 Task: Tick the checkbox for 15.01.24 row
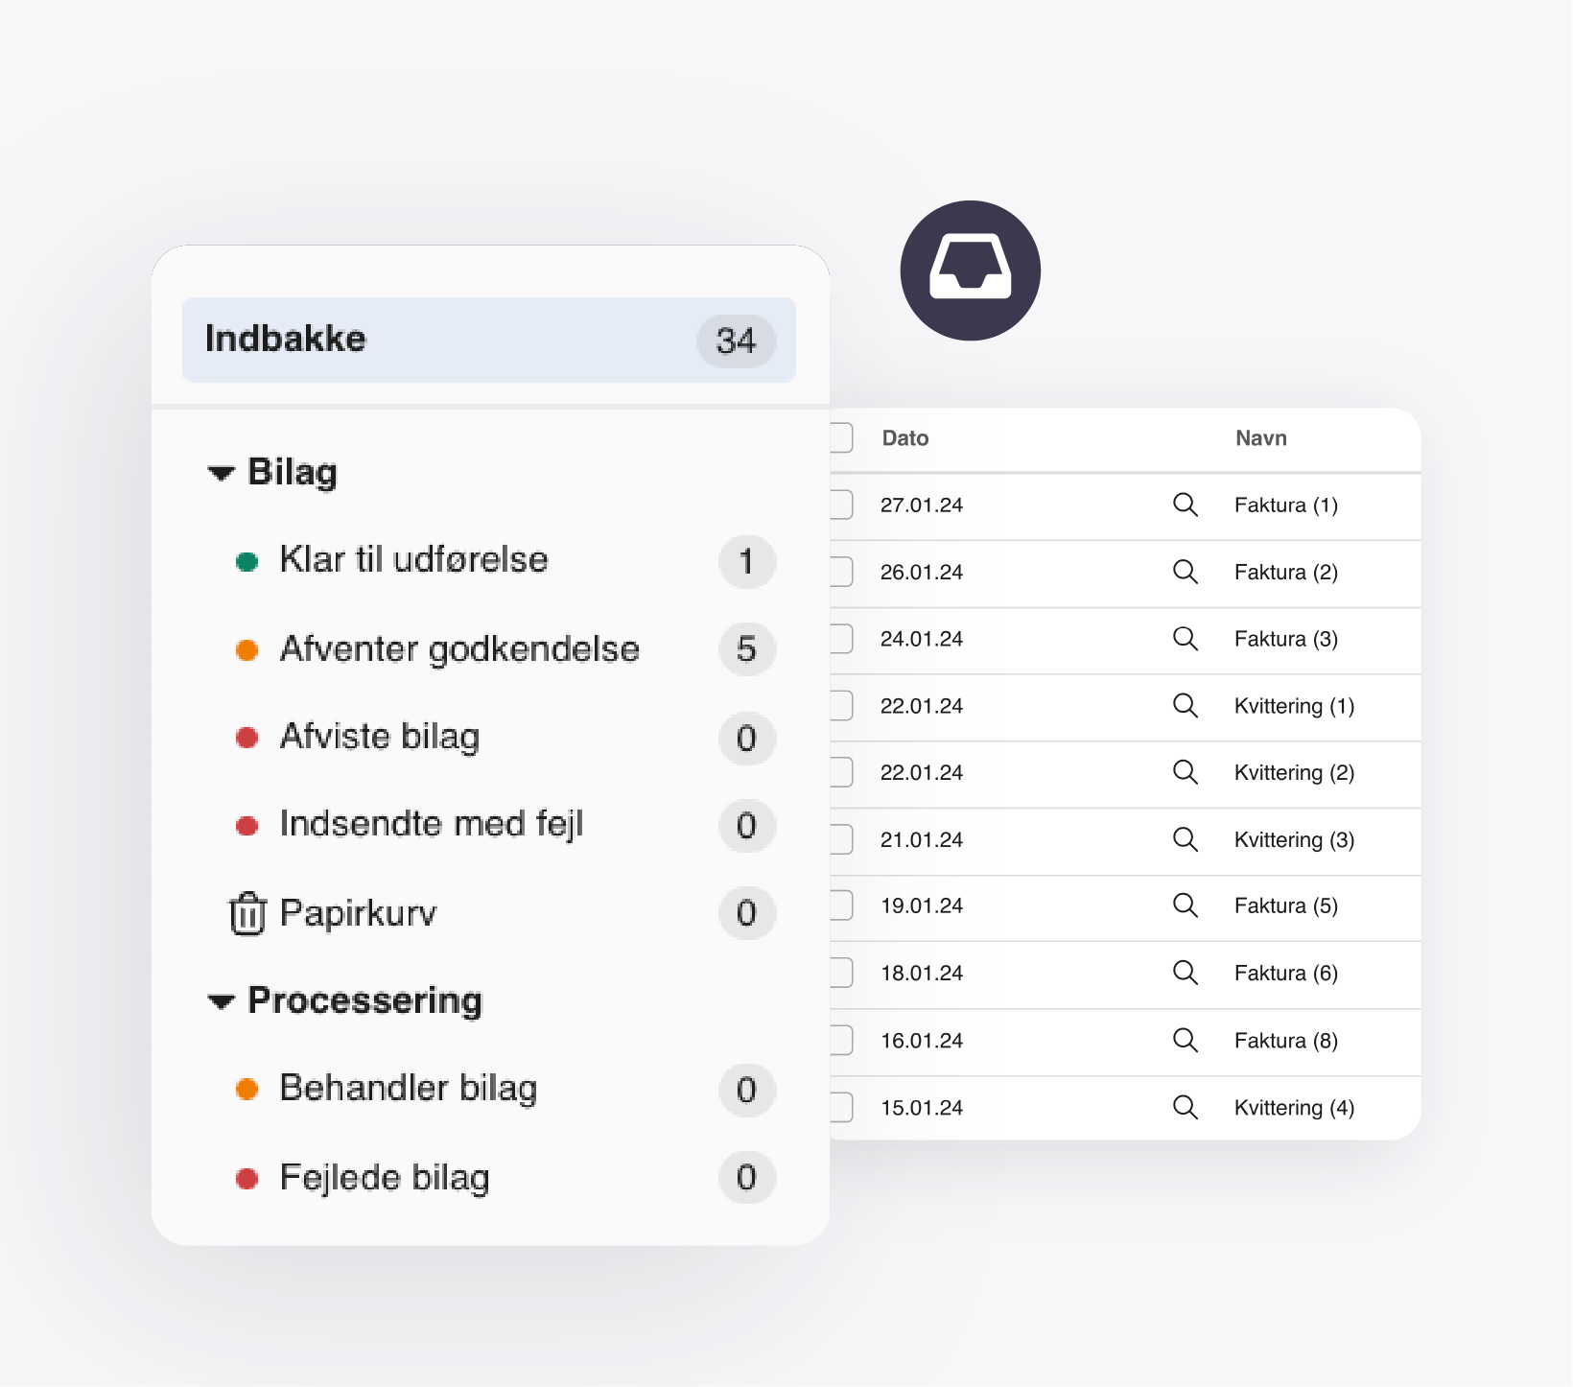click(x=841, y=1108)
